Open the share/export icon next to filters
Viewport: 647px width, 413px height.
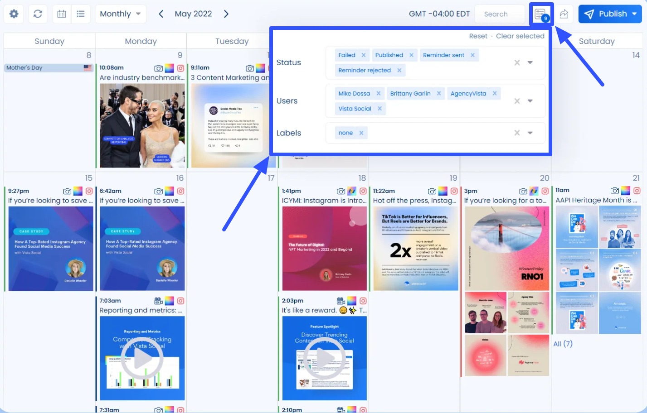(564, 14)
